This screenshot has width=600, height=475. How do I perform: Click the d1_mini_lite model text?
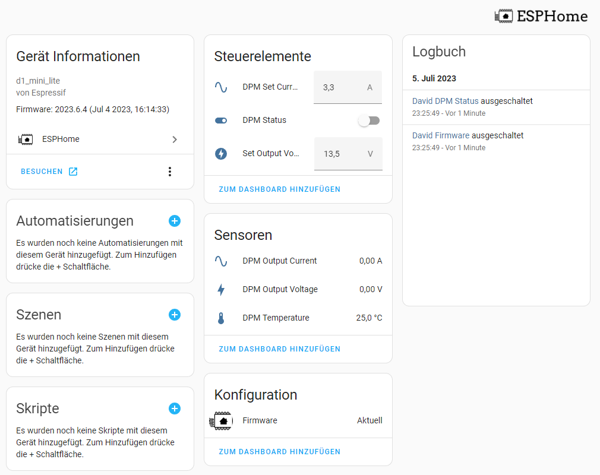(38, 81)
